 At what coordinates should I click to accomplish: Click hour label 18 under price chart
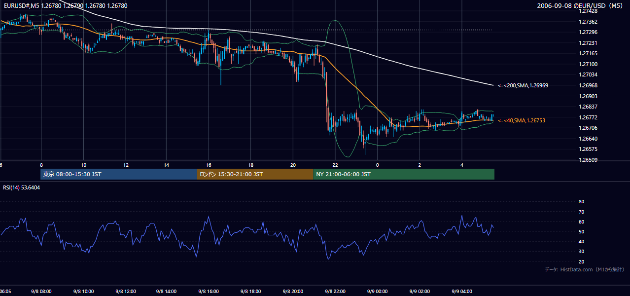click(x=251, y=165)
